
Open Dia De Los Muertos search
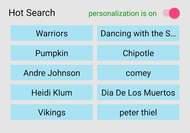point(138,92)
